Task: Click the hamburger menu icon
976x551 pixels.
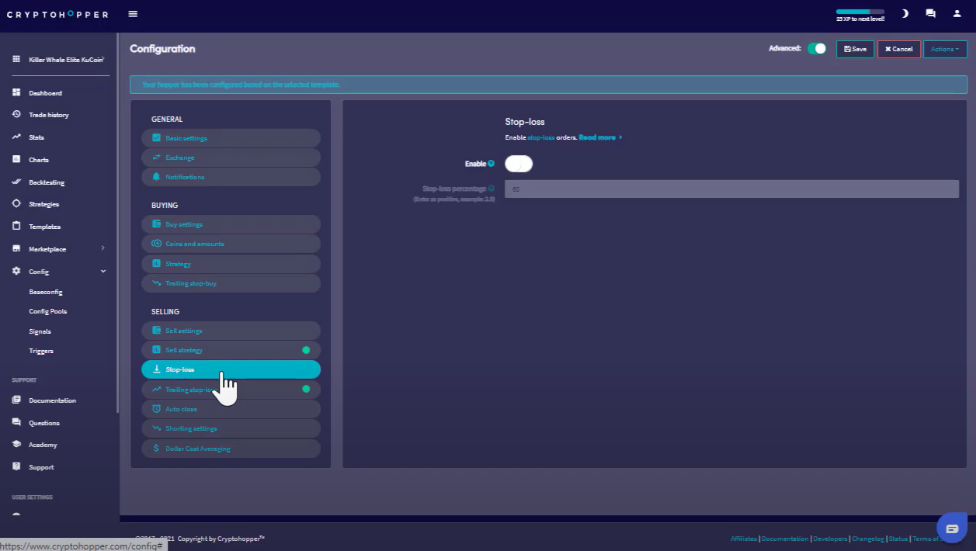Action: pyautogui.click(x=133, y=14)
